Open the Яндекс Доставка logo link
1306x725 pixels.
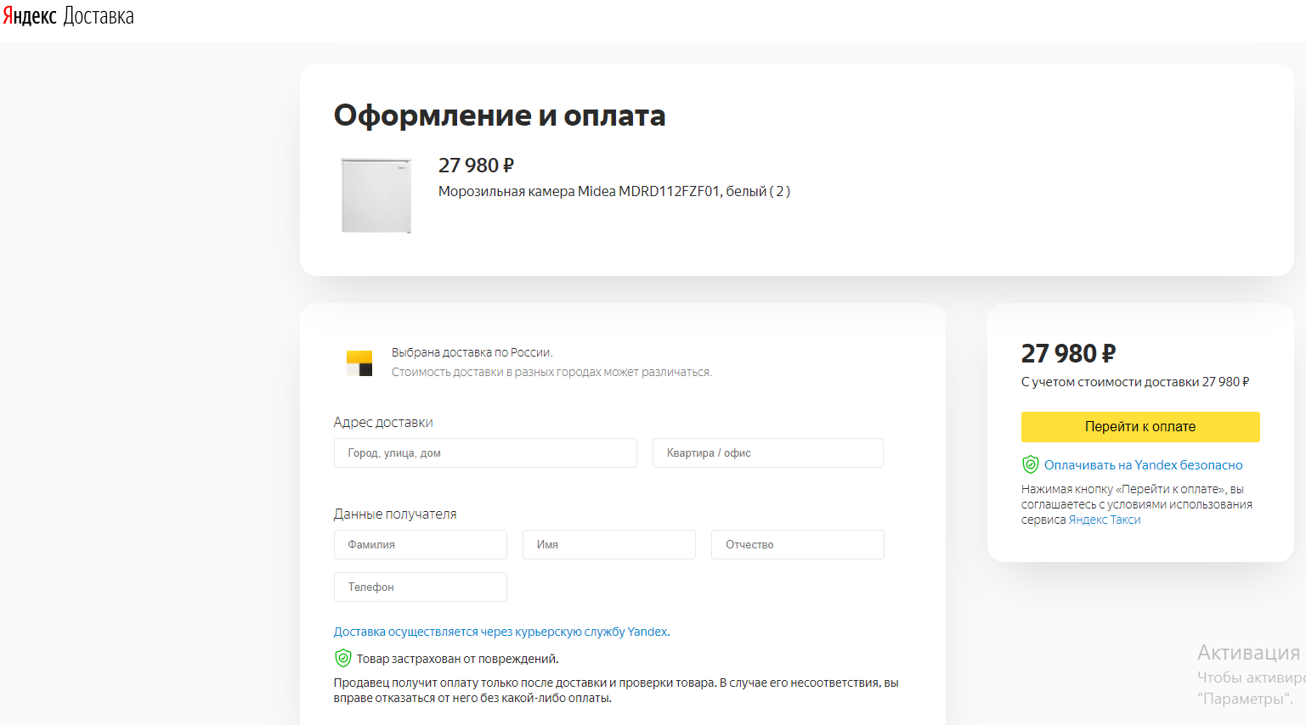(x=68, y=16)
